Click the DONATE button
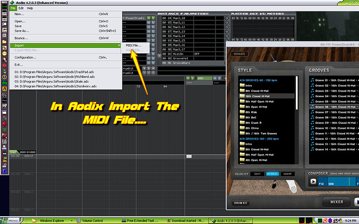 (240, 54)
